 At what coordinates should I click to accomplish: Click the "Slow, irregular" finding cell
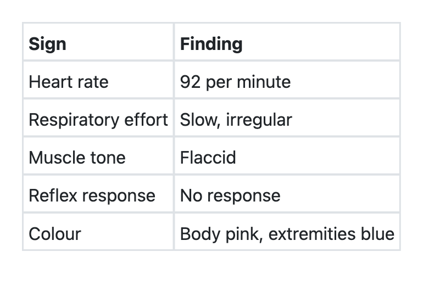coord(236,120)
